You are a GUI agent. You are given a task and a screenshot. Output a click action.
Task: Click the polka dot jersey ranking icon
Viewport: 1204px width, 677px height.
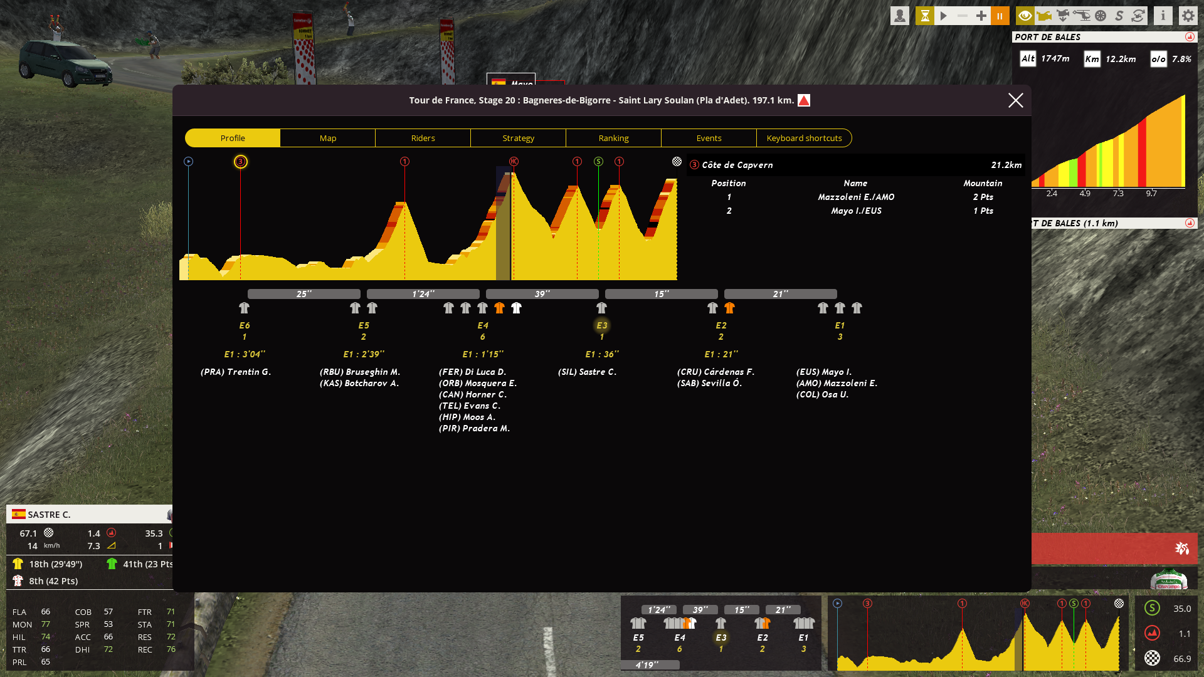(x=18, y=580)
